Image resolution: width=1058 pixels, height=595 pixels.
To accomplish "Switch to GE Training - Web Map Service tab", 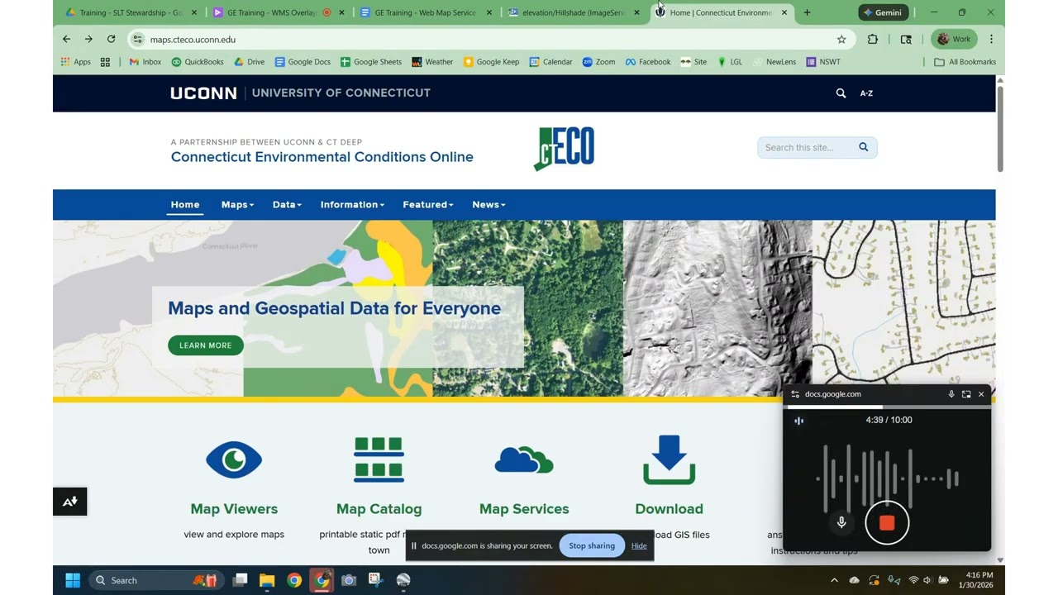I will [427, 12].
